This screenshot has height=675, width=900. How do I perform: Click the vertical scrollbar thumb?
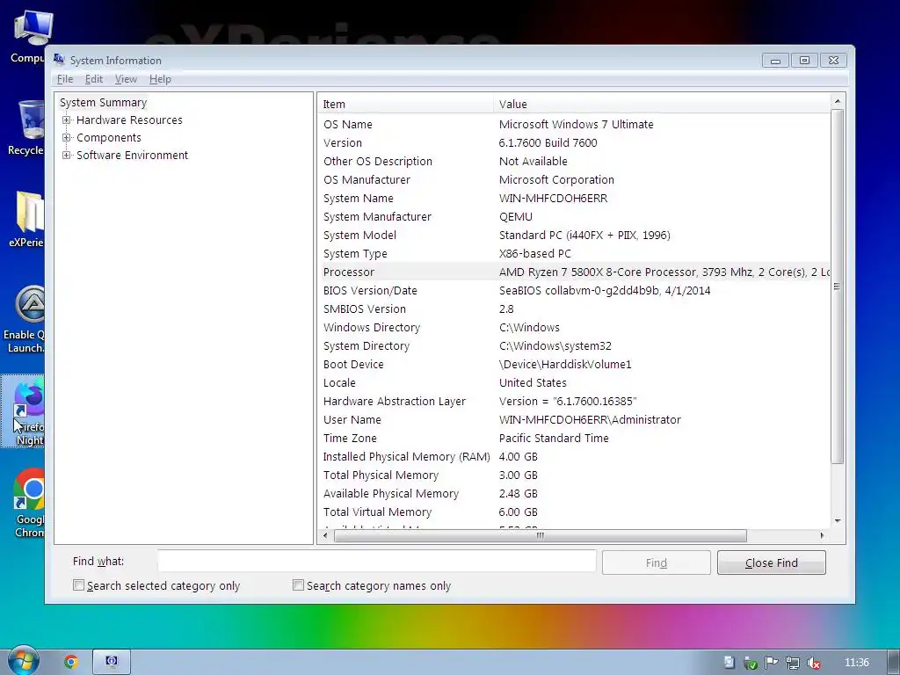point(838,286)
